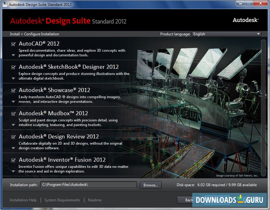Expand the AutoCAD 2012 configuration arrow

pyautogui.click(x=13, y=55)
